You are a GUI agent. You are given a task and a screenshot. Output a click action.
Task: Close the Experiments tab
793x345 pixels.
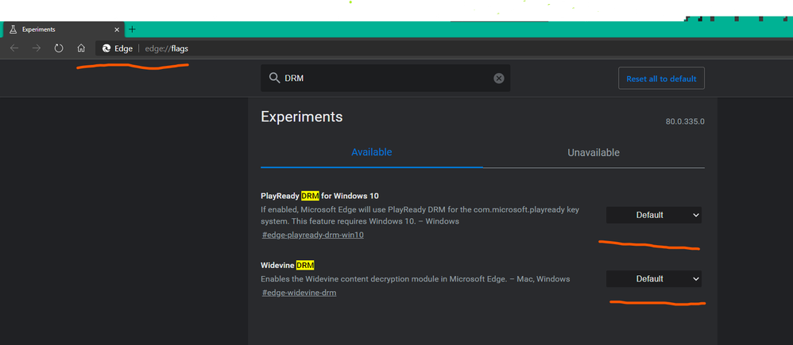(x=118, y=29)
